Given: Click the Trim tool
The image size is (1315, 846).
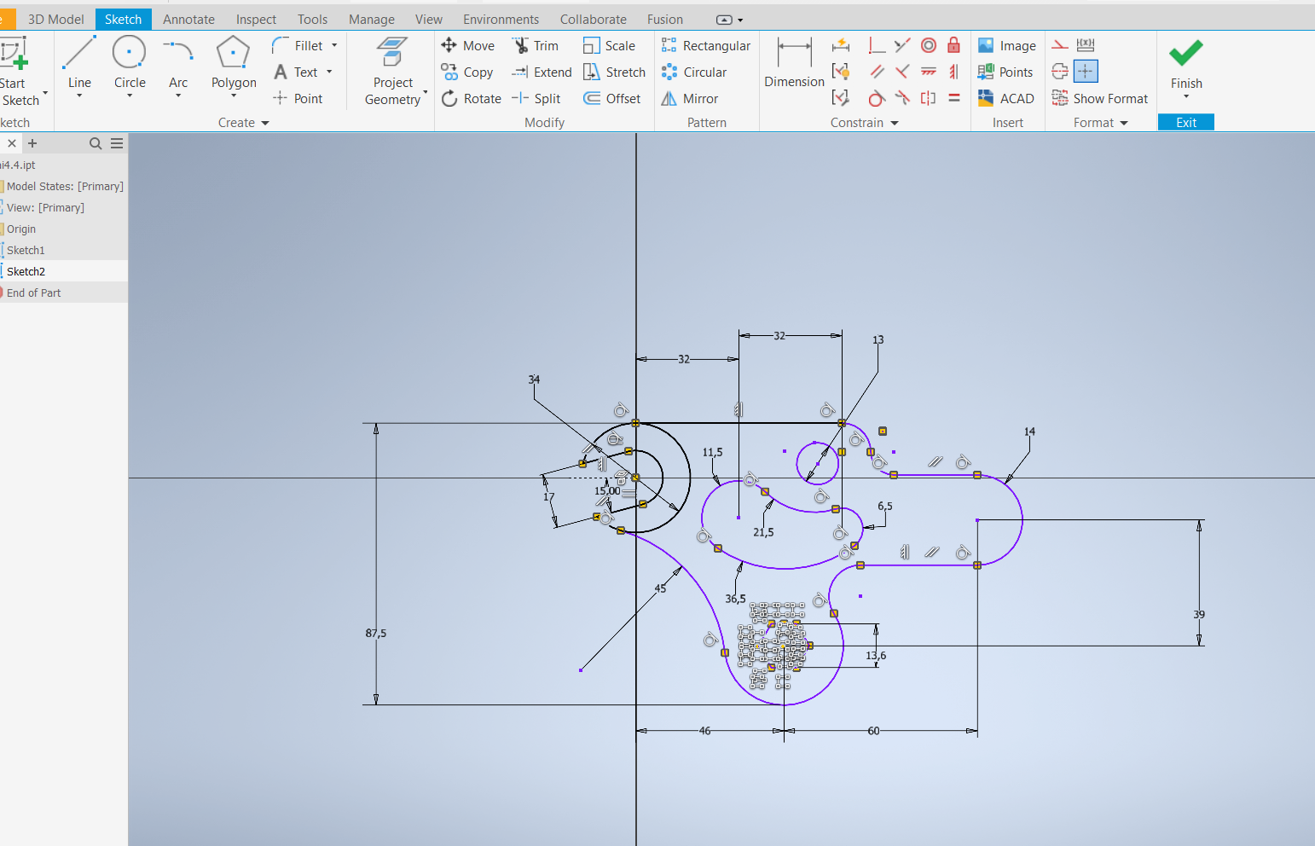Looking at the screenshot, I should (536, 46).
